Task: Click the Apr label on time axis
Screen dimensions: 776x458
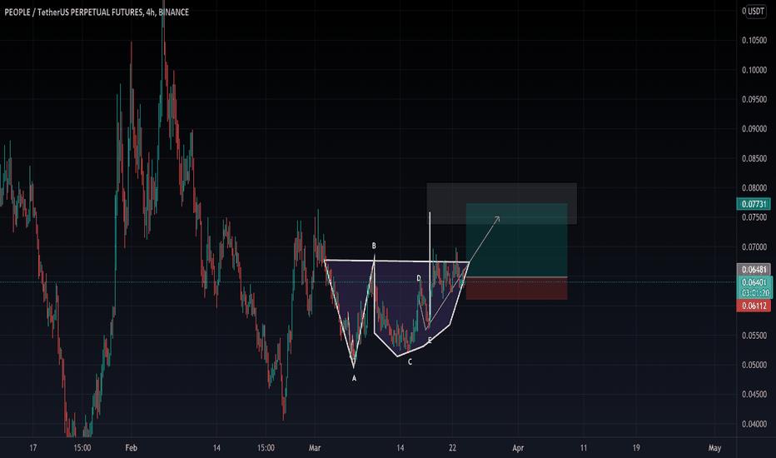Action: pyautogui.click(x=518, y=448)
